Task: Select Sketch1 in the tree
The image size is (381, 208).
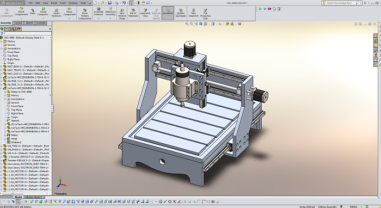Action: 15,120
